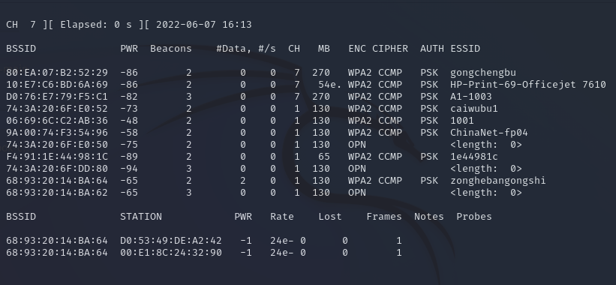Click the HP-Print-69-Officejet 7610 network name
616x285 pixels.
pos(528,85)
